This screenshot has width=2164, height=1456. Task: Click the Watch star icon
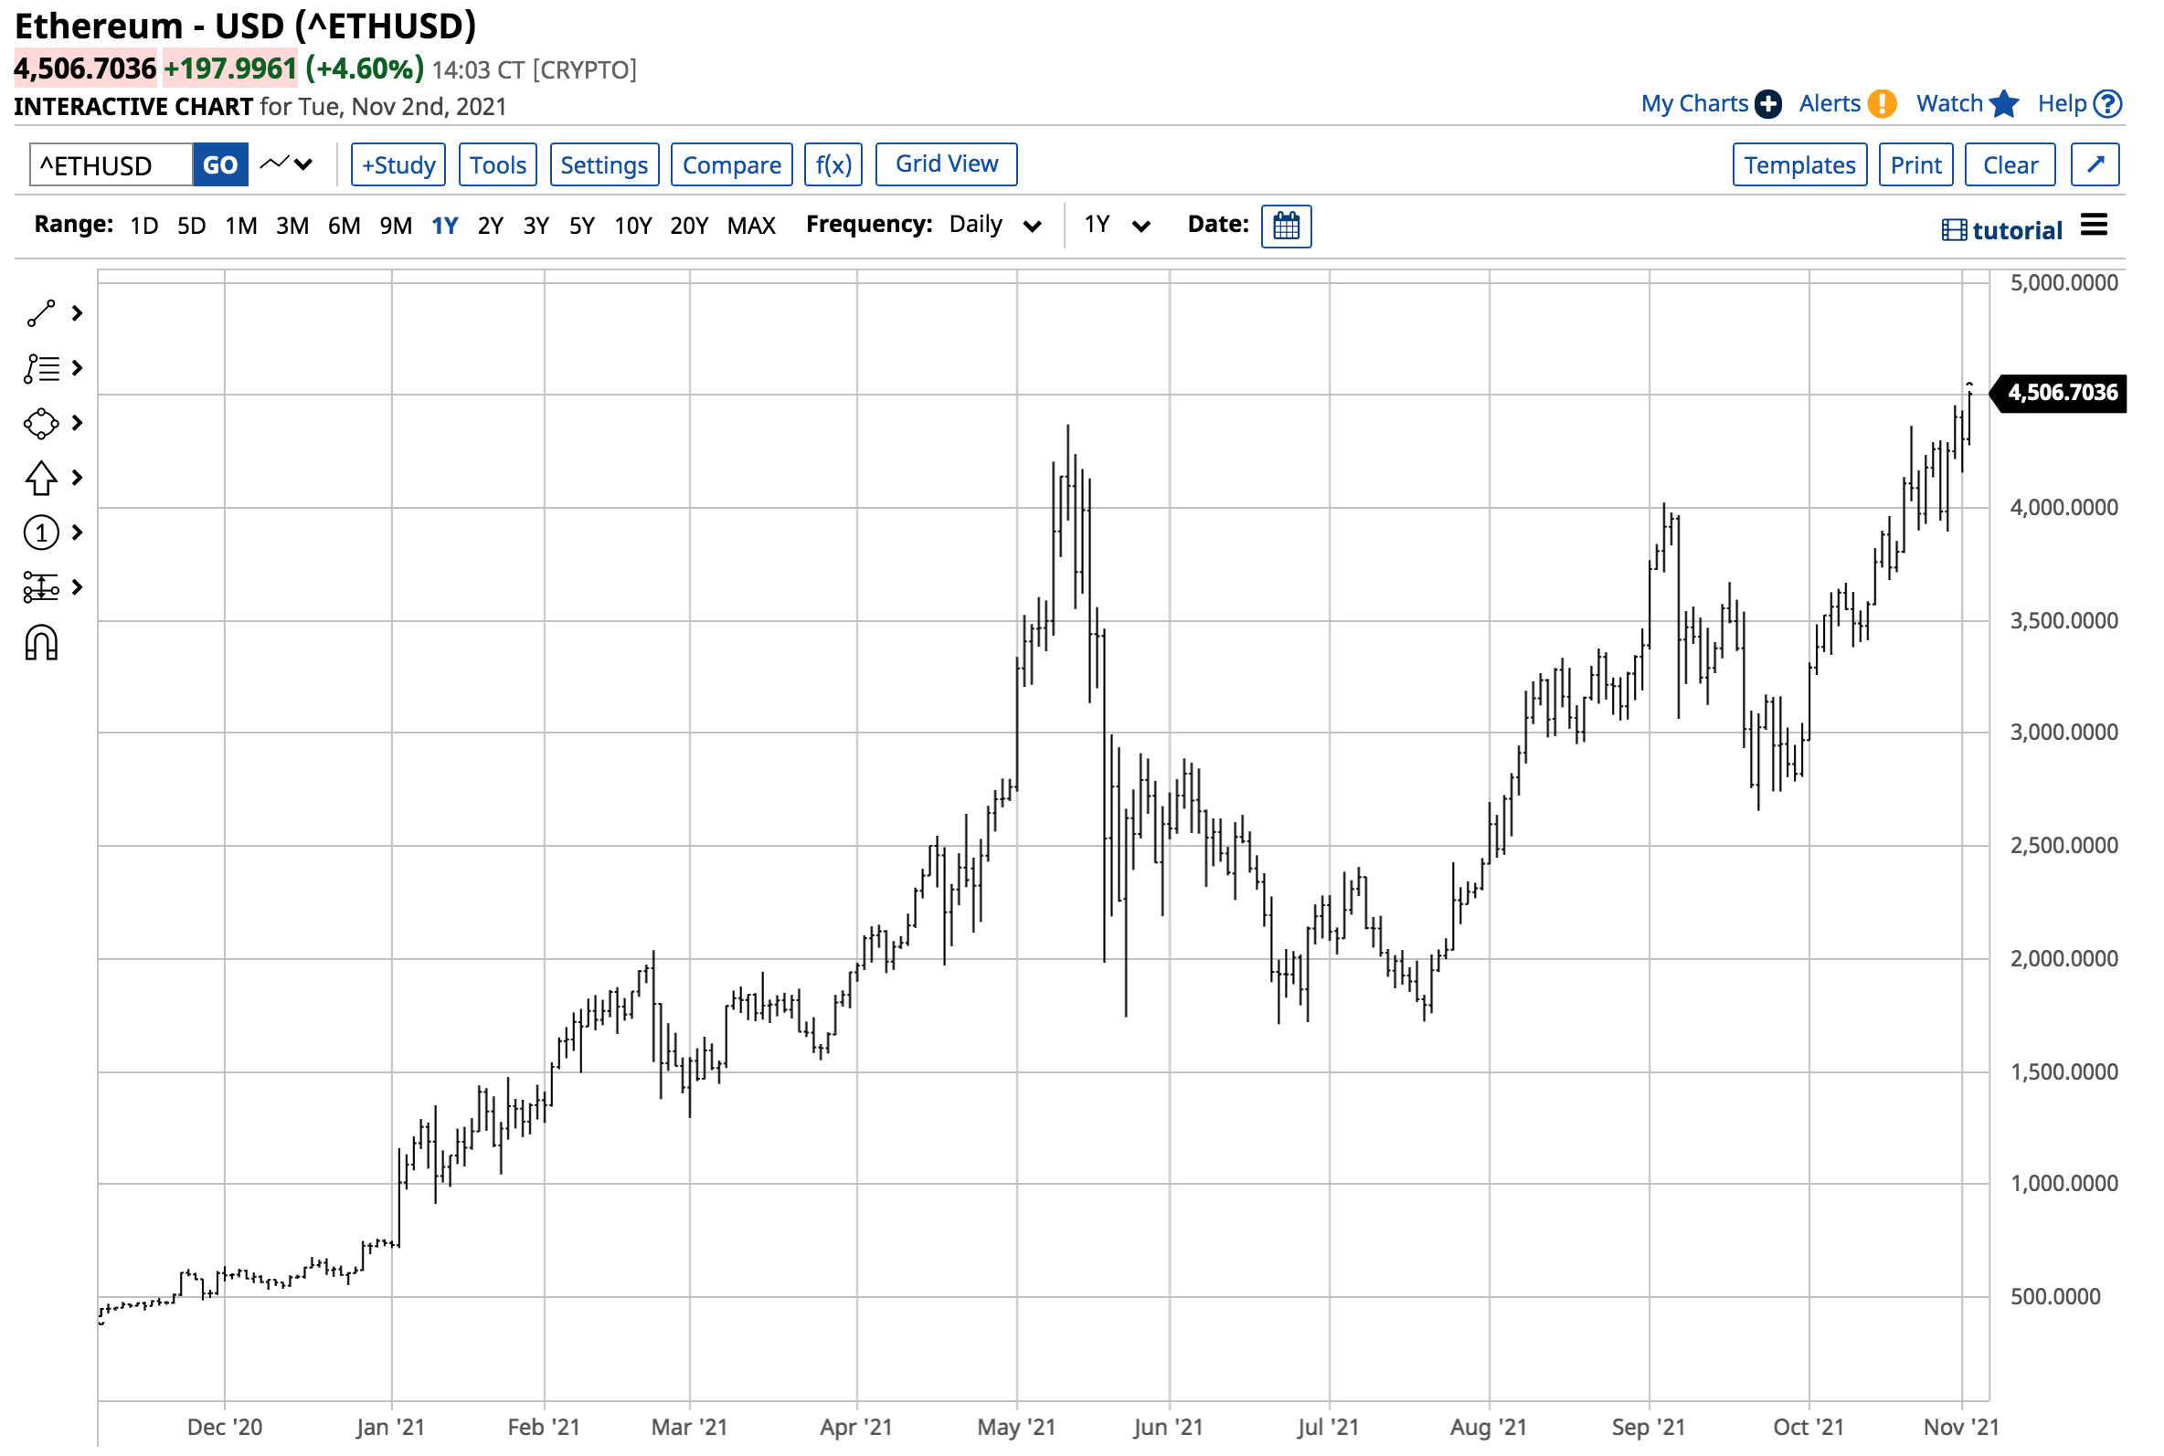(x=2004, y=104)
